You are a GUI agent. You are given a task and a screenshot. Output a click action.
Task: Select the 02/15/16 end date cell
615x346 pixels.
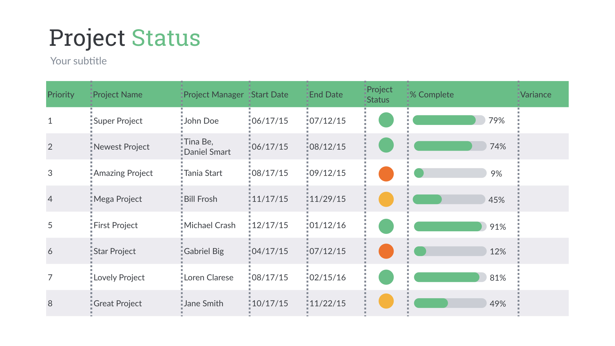(327, 277)
